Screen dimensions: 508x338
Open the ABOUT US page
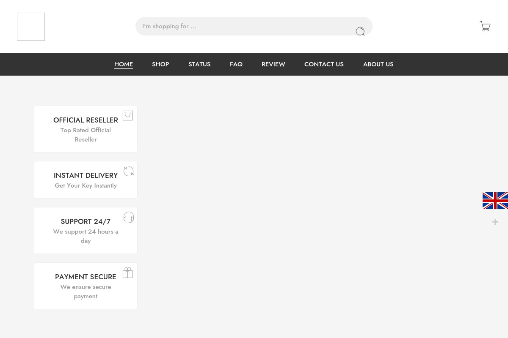[x=378, y=64]
